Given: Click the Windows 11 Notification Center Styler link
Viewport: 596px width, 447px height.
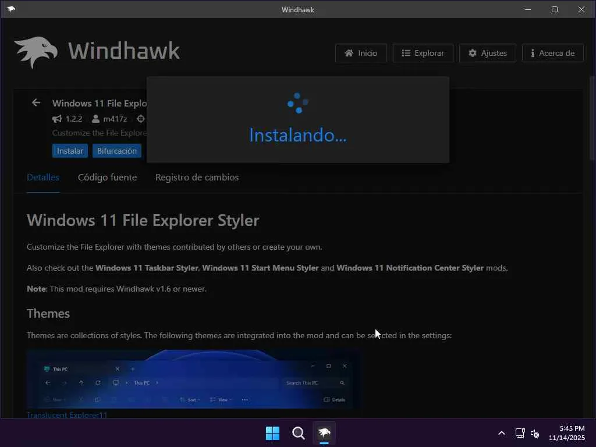Looking at the screenshot, I should coord(410,268).
